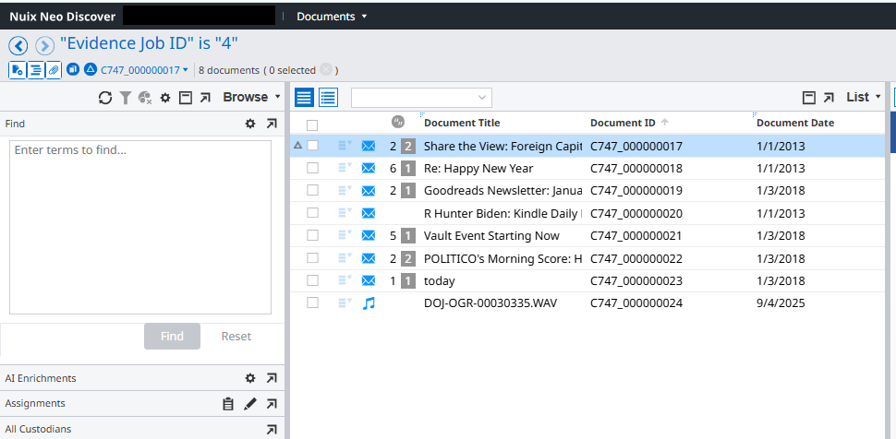Click the paperclip attachments icon
Screen dimensions: 896x439
[x=54, y=70]
